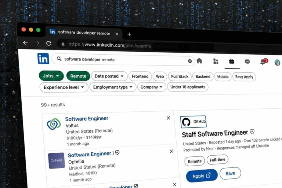Open the Employment type dropdown
Screen dimensions: 282x188
click(113, 87)
